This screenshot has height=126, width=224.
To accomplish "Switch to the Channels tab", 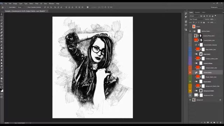I will pyautogui.click(x=197, y=13).
